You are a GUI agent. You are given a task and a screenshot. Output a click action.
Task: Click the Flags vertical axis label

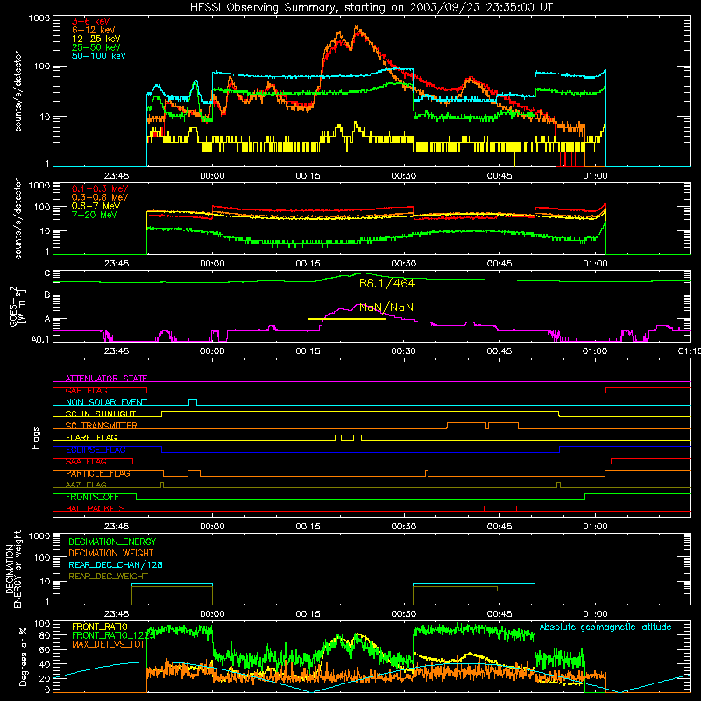click(x=36, y=437)
